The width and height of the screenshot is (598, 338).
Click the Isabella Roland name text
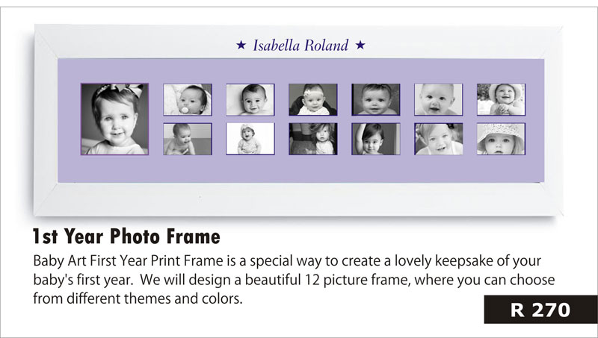click(x=300, y=46)
